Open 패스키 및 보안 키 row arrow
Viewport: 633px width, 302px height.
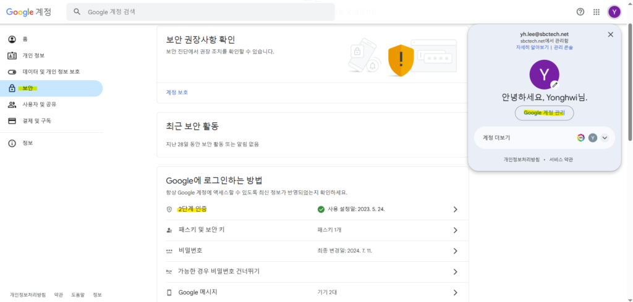point(455,230)
